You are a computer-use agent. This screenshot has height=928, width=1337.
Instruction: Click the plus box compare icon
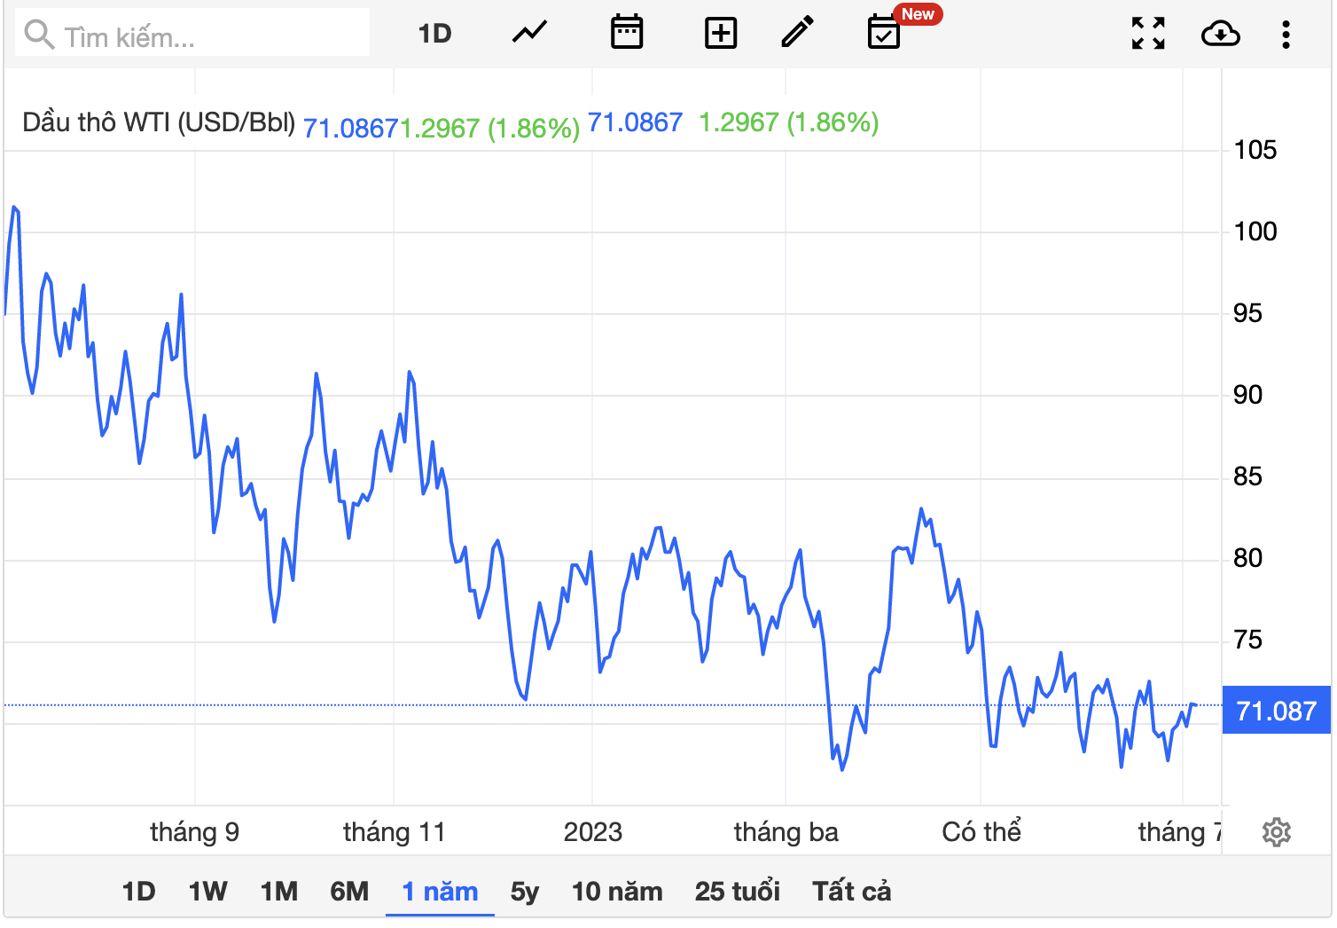click(720, 34)
